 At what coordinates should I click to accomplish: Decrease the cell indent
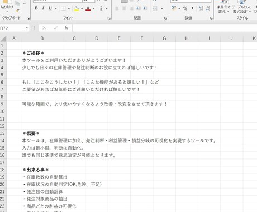138,8
